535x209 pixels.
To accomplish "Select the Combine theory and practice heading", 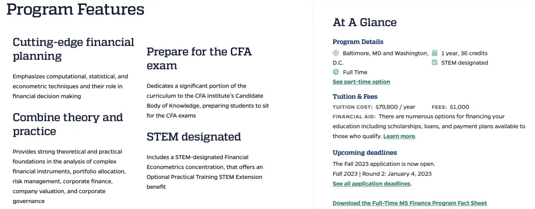I will coord(67,124).
